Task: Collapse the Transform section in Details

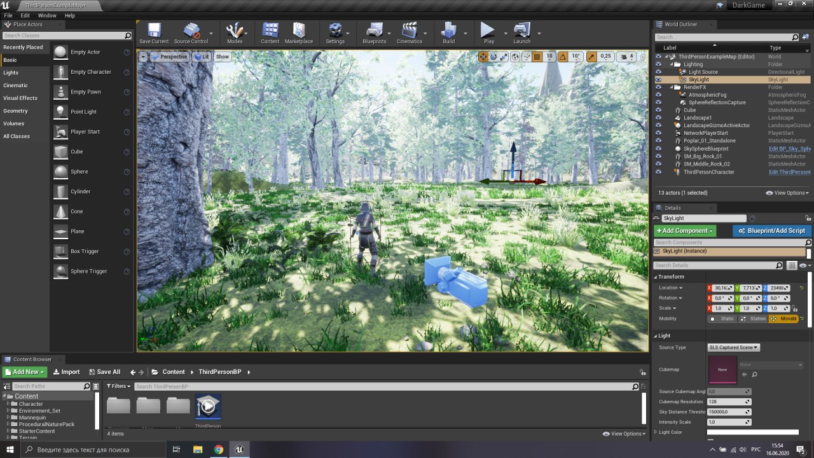Action: [x=656, y=277]
